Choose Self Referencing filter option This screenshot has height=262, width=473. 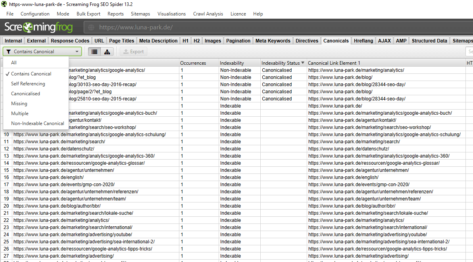pos(28,84)
